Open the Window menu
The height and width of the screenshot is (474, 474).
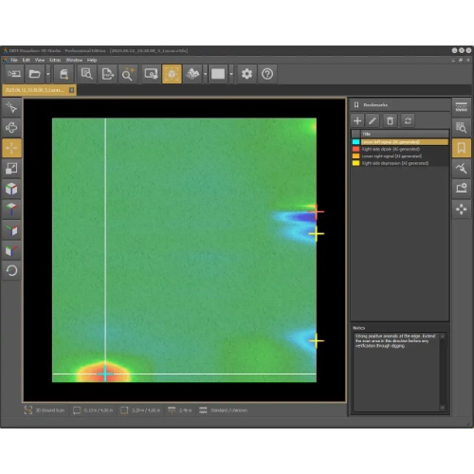74,60
